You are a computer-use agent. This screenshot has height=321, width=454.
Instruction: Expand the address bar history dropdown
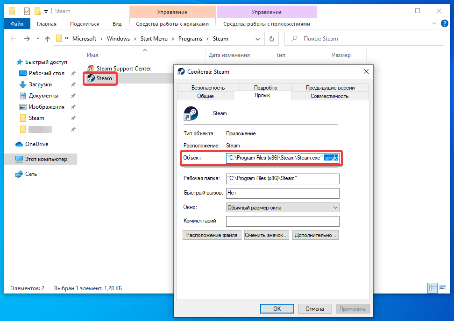[x=258, y=39]
